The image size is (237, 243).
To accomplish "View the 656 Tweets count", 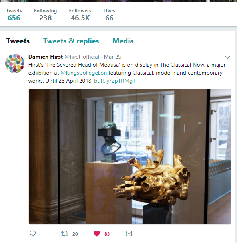I will 14,15.
